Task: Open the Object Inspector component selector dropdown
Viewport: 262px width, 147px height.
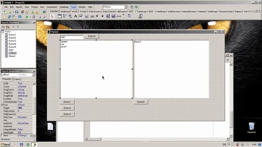Action: point(34,75)
